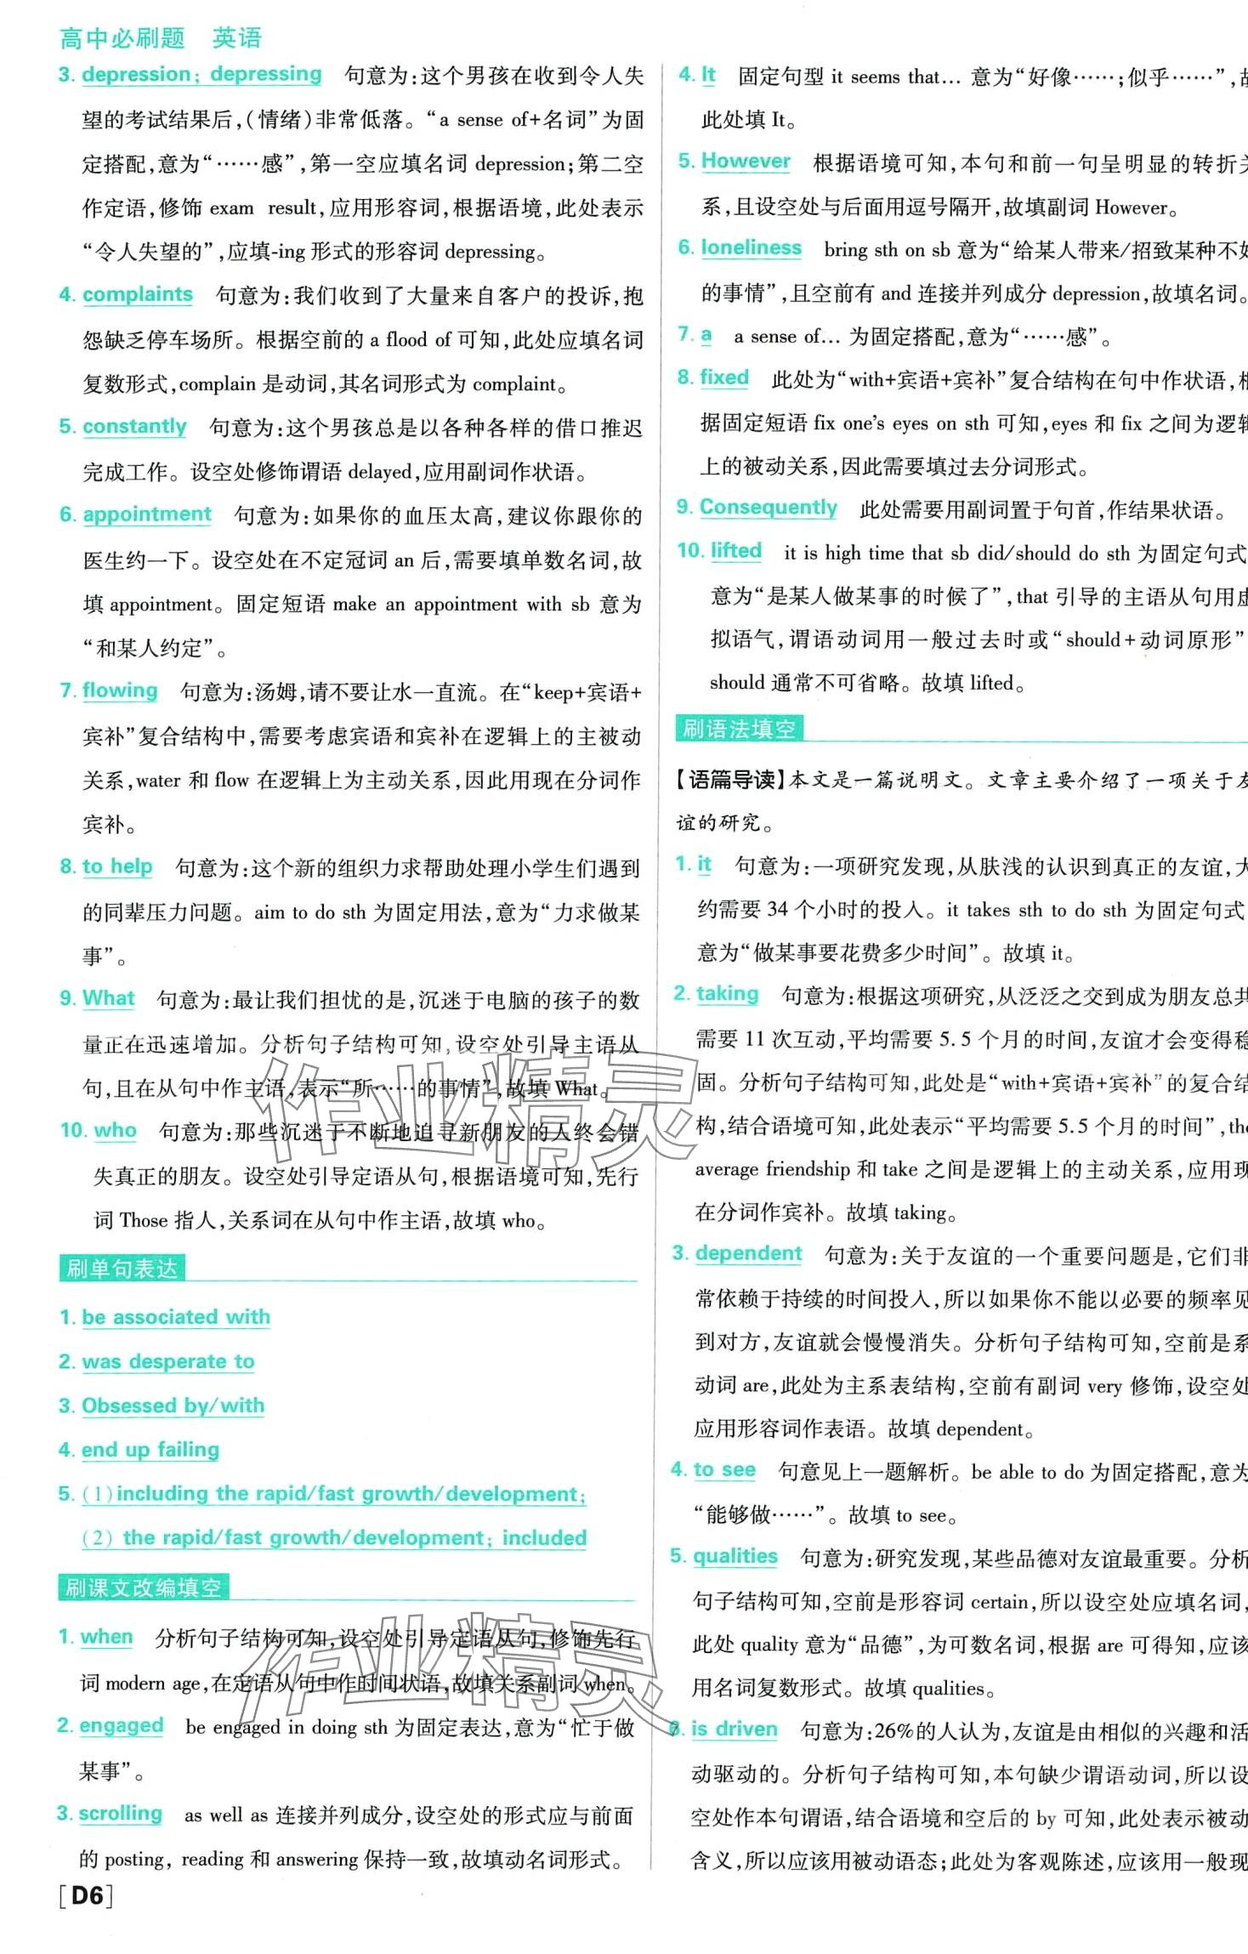Click answer 'to help' in item 8

pyautogui.click(x=117, y=866)
